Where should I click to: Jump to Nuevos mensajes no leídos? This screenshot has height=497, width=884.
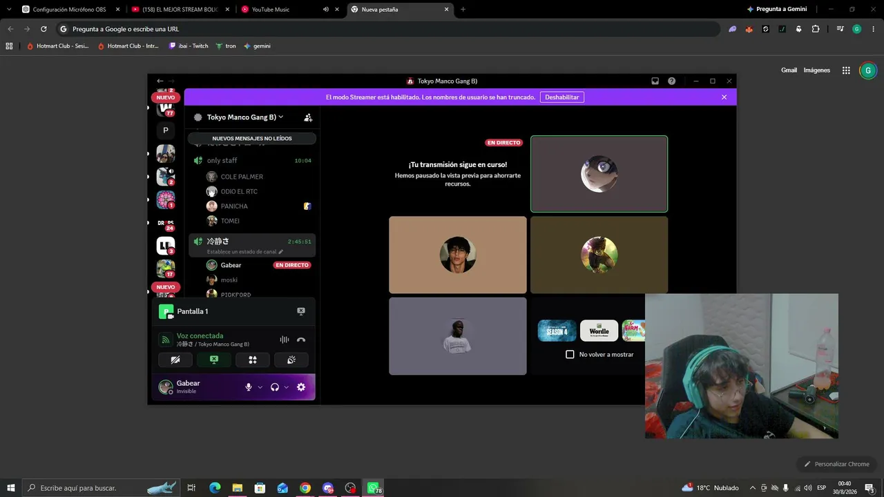(x=252, y=139)
